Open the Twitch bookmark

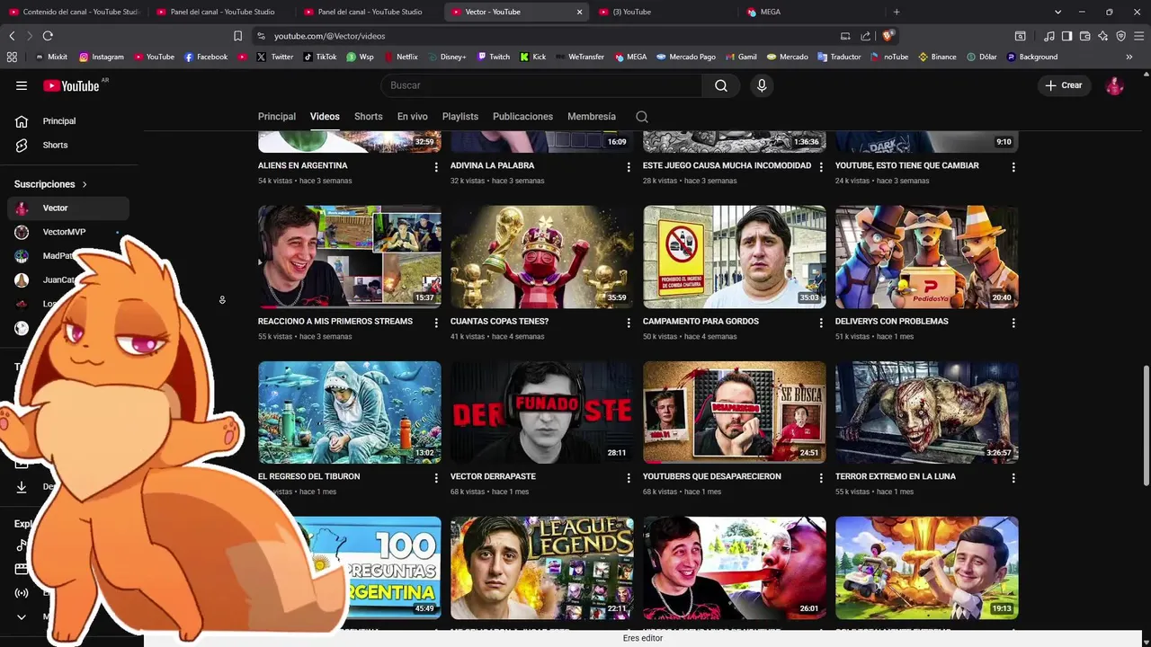point(493,57)
